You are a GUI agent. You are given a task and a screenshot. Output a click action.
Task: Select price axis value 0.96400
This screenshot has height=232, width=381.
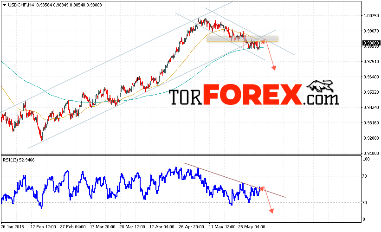point(371,77)
